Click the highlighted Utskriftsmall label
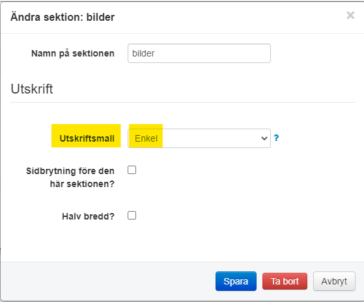364x302 pixels. pos(87,138)
